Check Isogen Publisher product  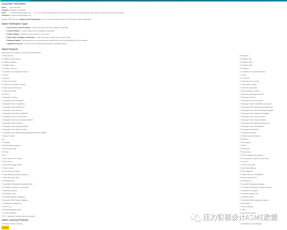point(2,136)
